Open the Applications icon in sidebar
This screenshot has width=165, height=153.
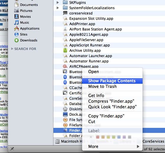click(17, 28)
